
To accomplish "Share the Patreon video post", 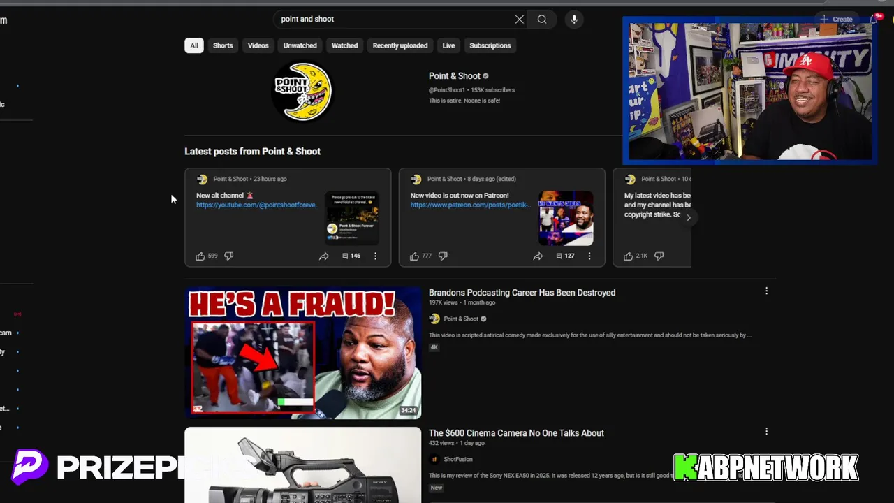I will [x=538, y=256].
